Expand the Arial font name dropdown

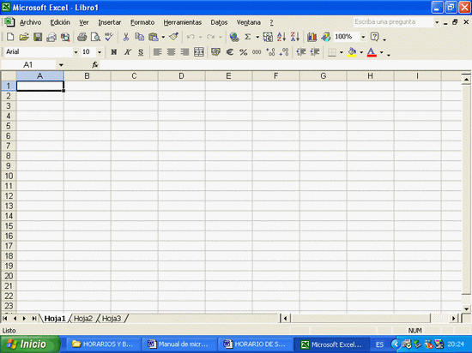pyautogui.click(x=76, y=52)
